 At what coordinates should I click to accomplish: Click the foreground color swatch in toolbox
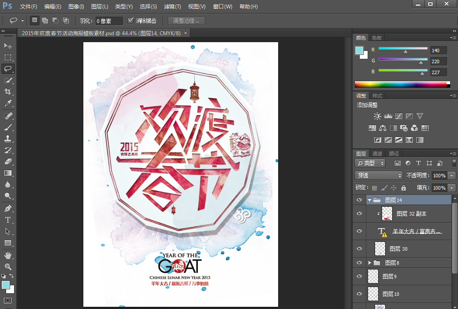click(x=5, y=285)
